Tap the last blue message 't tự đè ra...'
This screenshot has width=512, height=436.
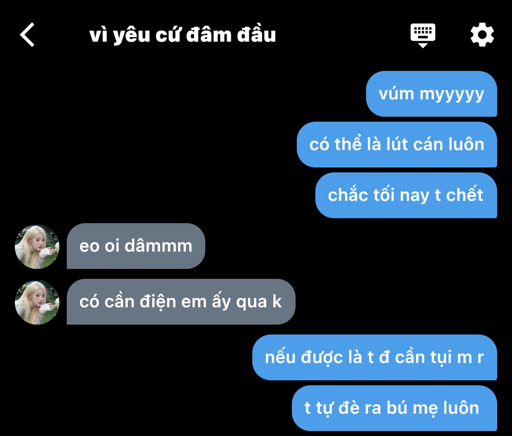tap(395, 408)
